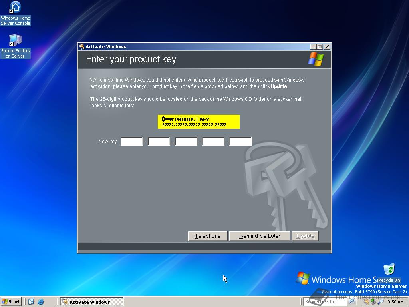Click the magnifier tray icon beside the clock
Viewport: 409px width, 307px height.
pos(381,302)
